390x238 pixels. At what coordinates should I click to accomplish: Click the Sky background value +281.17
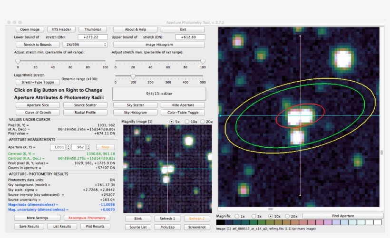click(105, 185)
